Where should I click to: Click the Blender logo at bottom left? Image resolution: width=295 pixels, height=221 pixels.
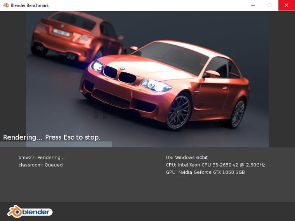[30, 211]
